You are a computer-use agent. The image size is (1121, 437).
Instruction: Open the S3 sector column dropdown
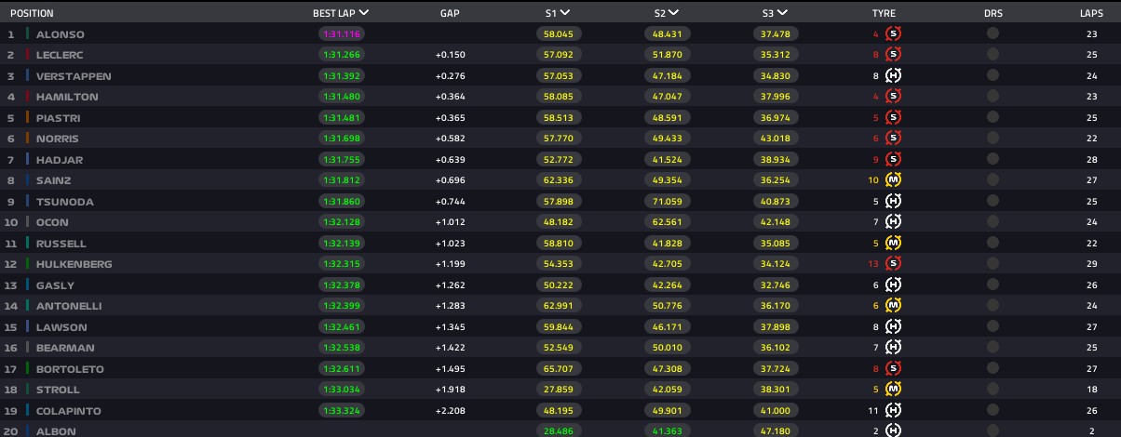(782, 13)
